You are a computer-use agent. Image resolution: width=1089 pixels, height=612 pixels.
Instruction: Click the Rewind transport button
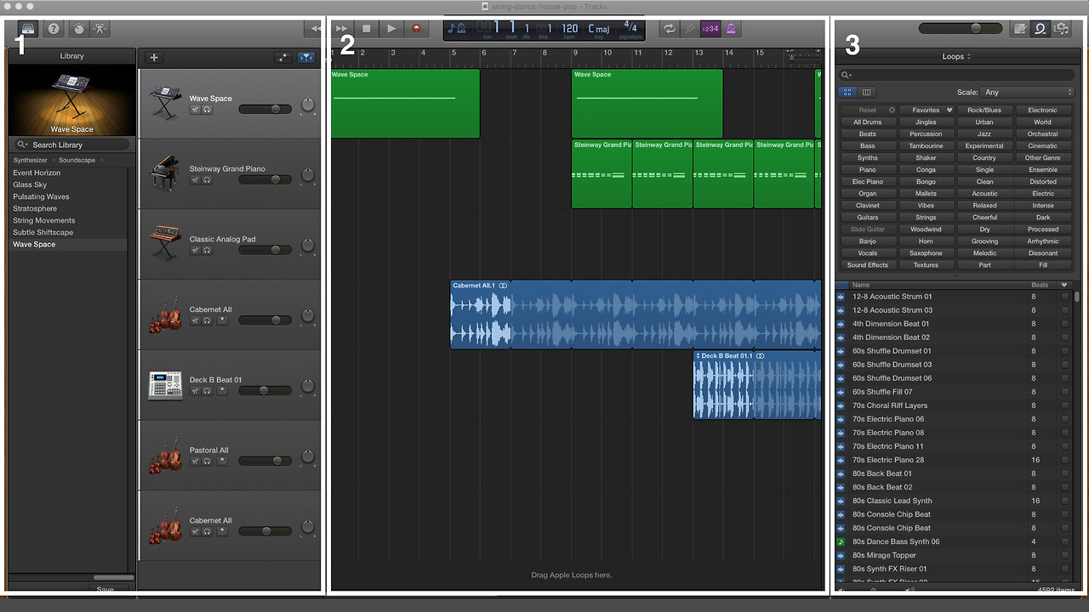(316, 29)
